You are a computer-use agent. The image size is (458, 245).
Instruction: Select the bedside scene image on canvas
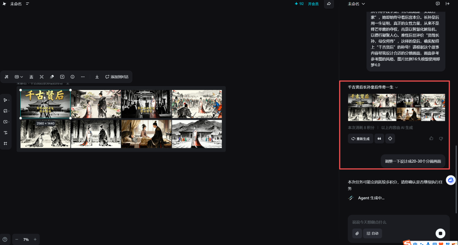(146, 134)
